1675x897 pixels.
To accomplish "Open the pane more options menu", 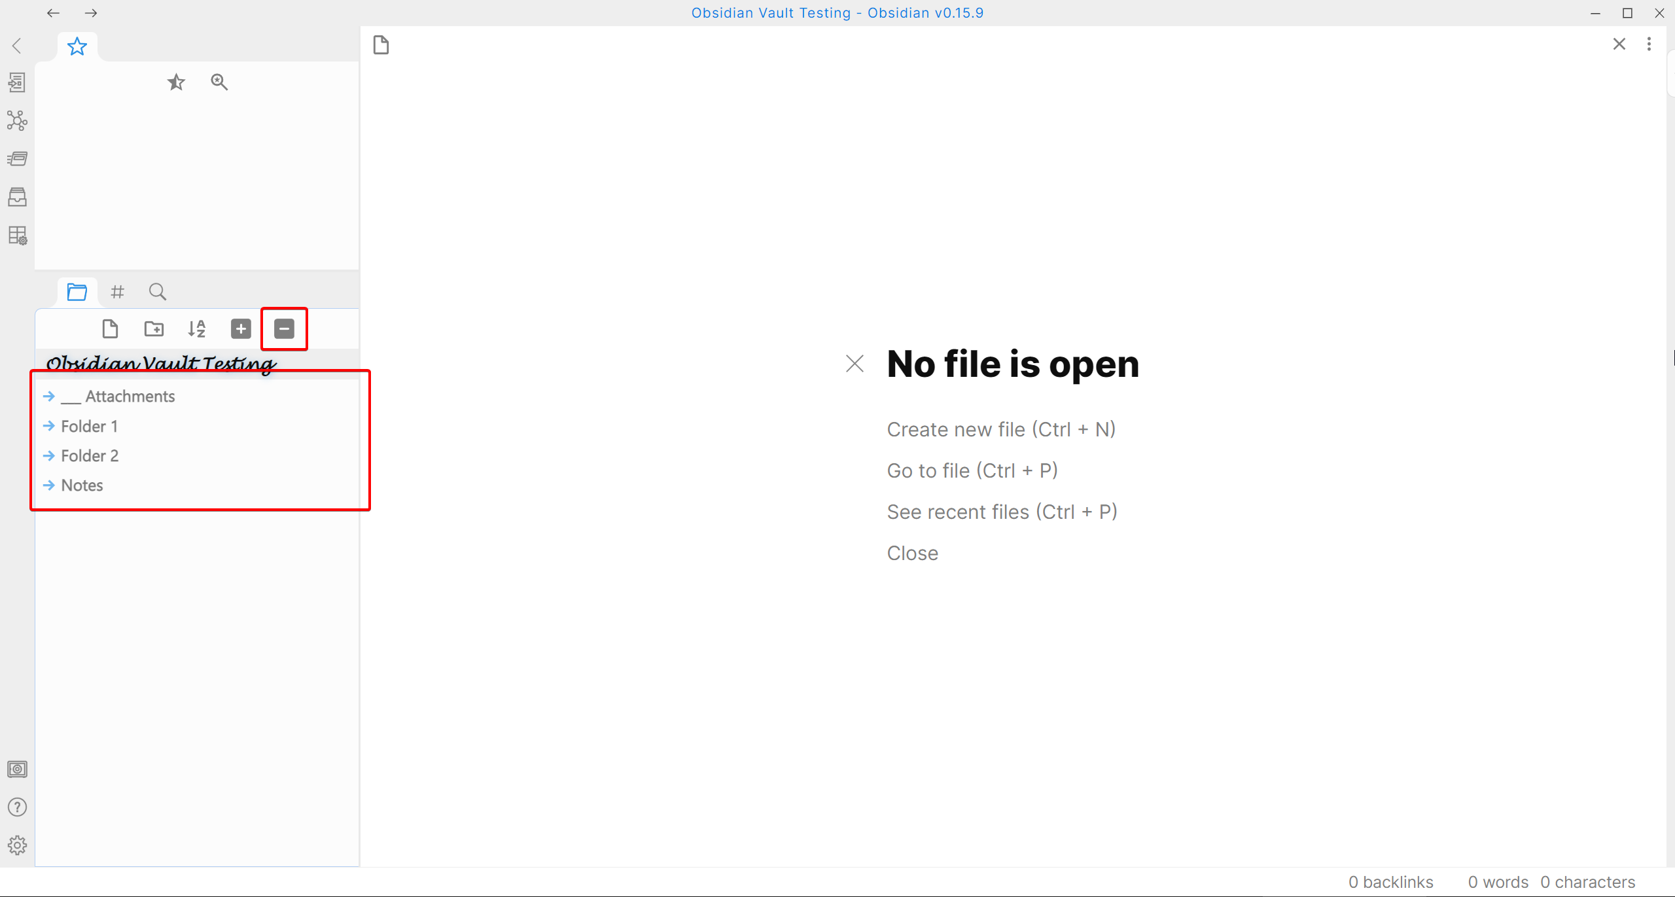I will pyautogui.click(x=1649, y=44).
